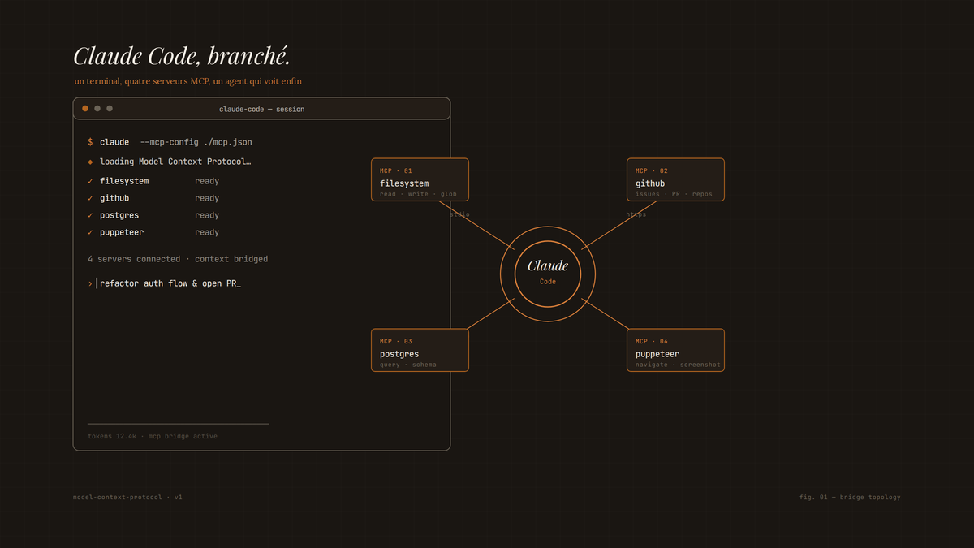Click the 'Claude Code, branché.' heading
Image resolution: width=974 pixels, height=548 pixels.
point(182,56)
